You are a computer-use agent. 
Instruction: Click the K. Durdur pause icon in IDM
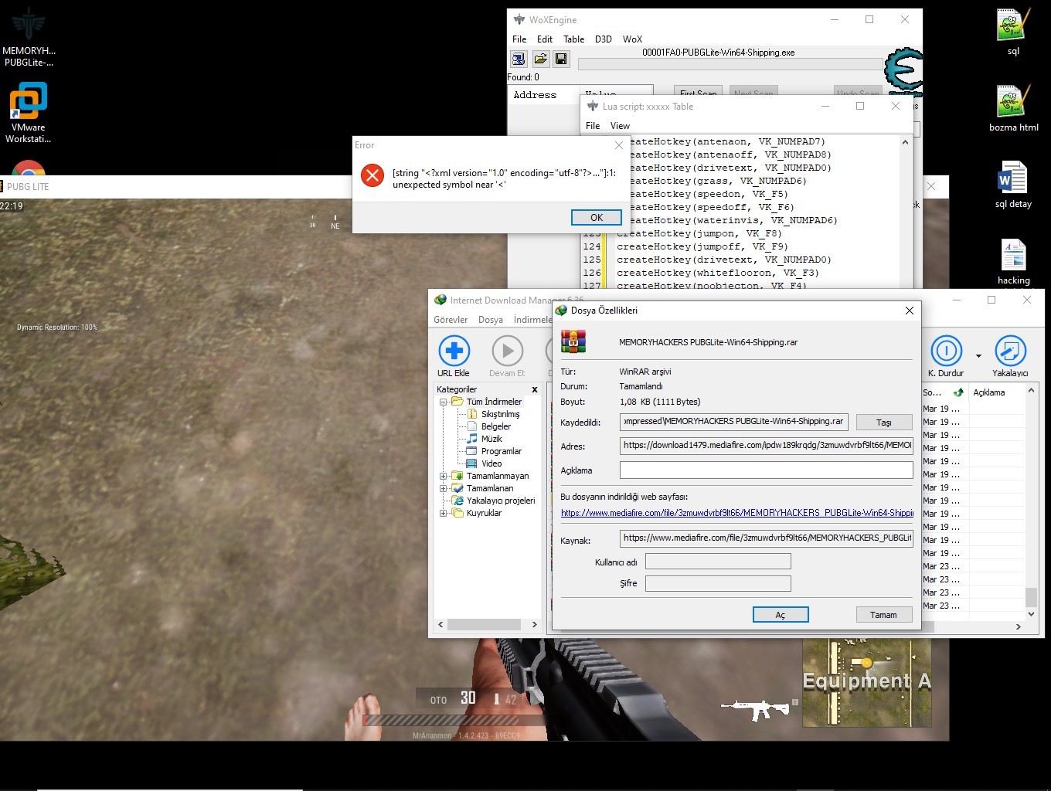(x=945, y=351)
